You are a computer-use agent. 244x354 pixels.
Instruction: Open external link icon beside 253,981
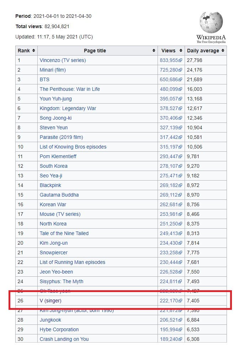pos(180,214)
